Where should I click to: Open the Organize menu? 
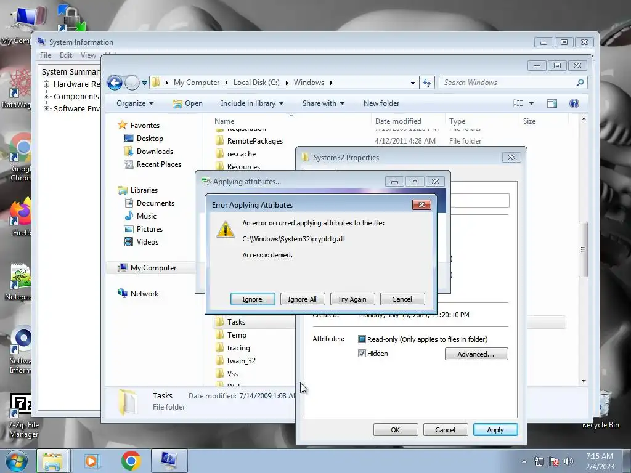click(x=135, y=103)
